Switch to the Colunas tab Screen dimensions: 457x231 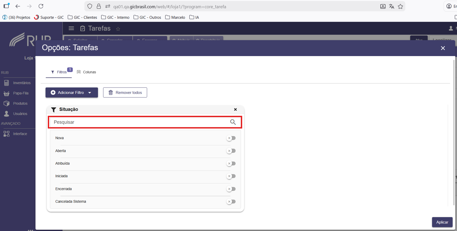pyautogui.click(x=86, y=72)
